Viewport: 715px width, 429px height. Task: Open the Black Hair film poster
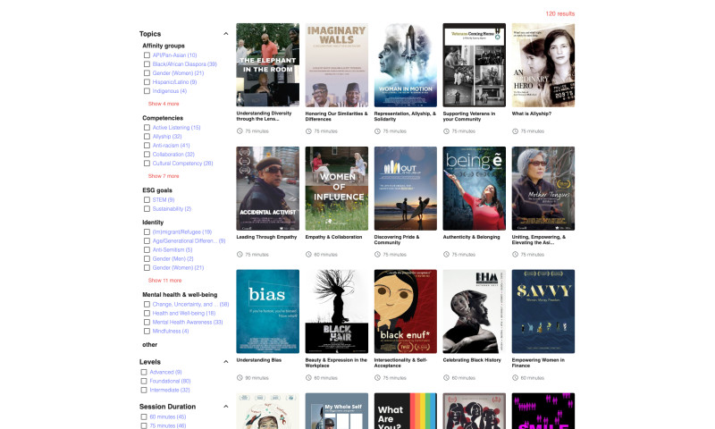click(x=336, y=311)
